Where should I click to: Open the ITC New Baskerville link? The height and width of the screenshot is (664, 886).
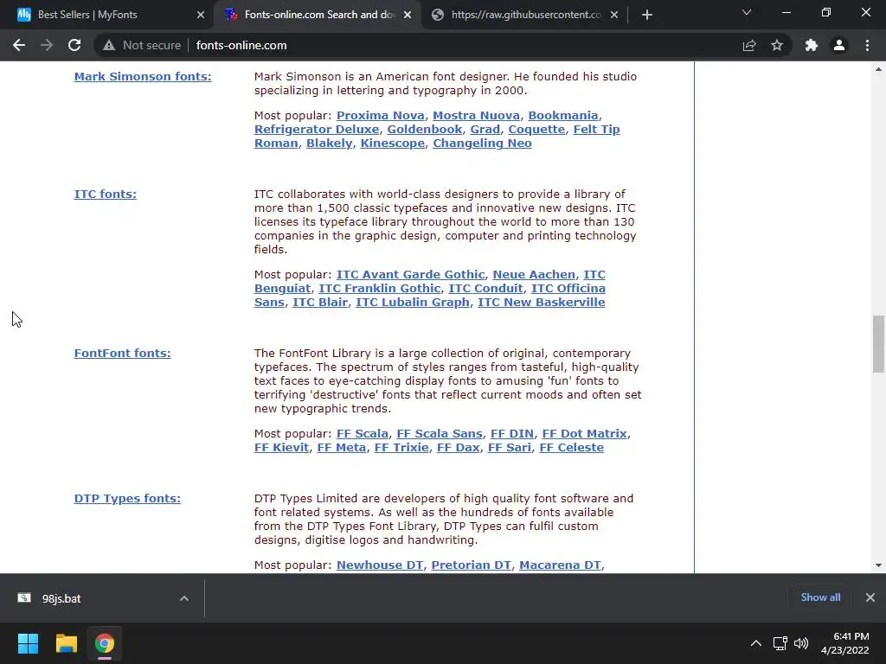point(542,302)
